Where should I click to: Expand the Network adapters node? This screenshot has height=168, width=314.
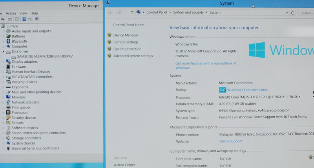(3, 103)
